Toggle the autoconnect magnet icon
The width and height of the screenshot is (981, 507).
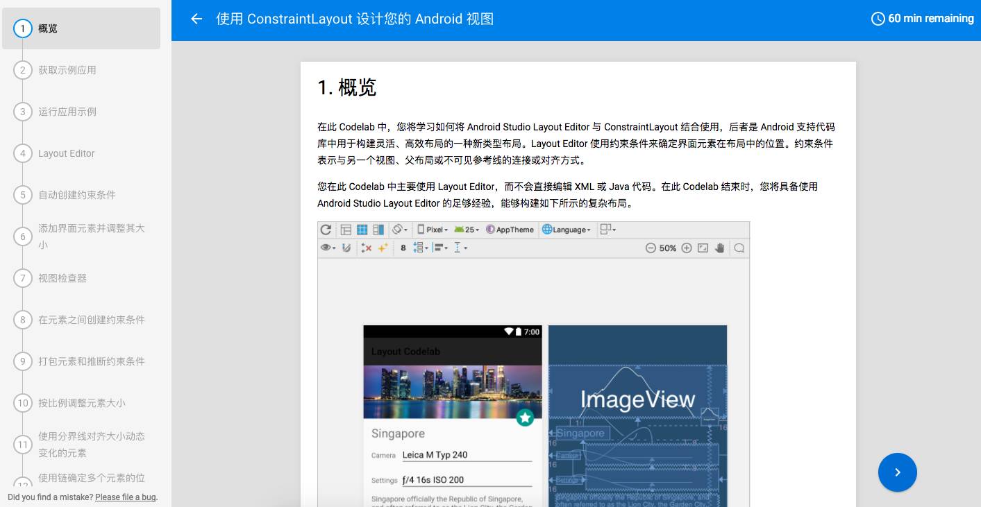pos(346,248)
